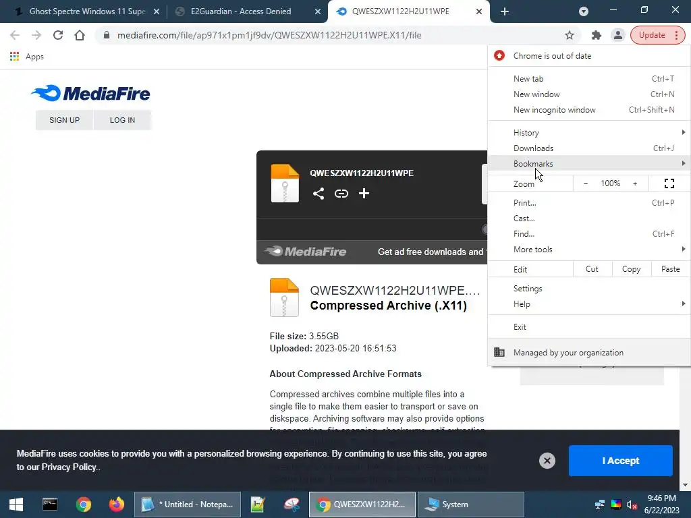Screen dimensions: 691x518
Task: Increase zoom with the plus button
Action: point(635,183)
